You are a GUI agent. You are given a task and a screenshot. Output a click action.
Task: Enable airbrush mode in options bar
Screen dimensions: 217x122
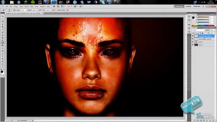(x=54, y=10)
